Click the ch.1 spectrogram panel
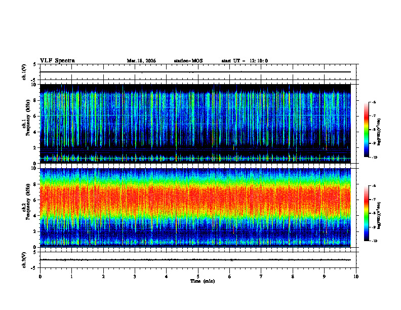 point(195,124)
